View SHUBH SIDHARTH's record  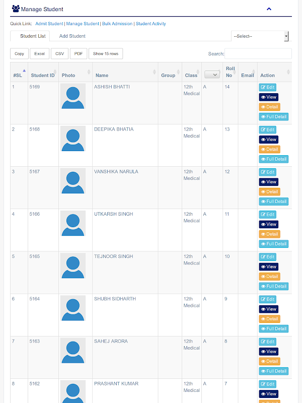tap(268, 309)
